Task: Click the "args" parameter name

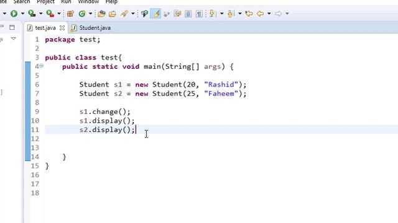Action: click(x=212, y=67)
